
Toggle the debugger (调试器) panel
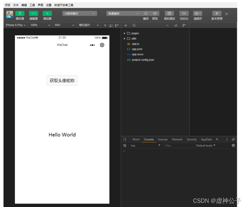point(47,14)
